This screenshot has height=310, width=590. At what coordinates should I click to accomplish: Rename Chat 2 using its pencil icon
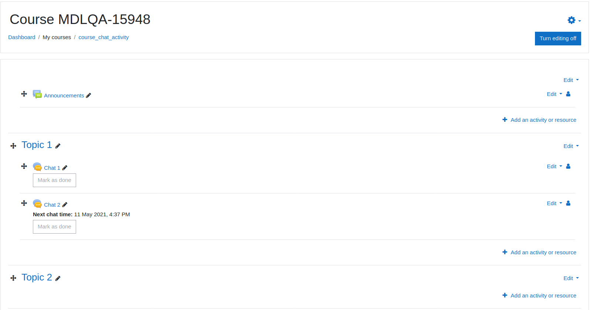coord(65,205)
